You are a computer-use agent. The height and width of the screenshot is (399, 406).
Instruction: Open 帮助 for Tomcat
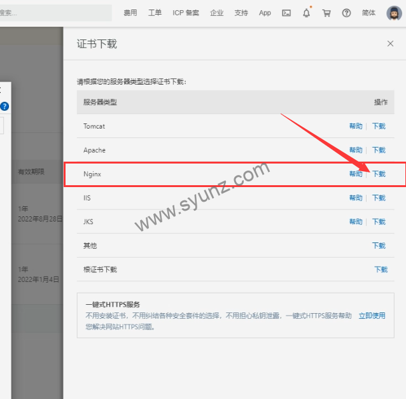point(356,126)
